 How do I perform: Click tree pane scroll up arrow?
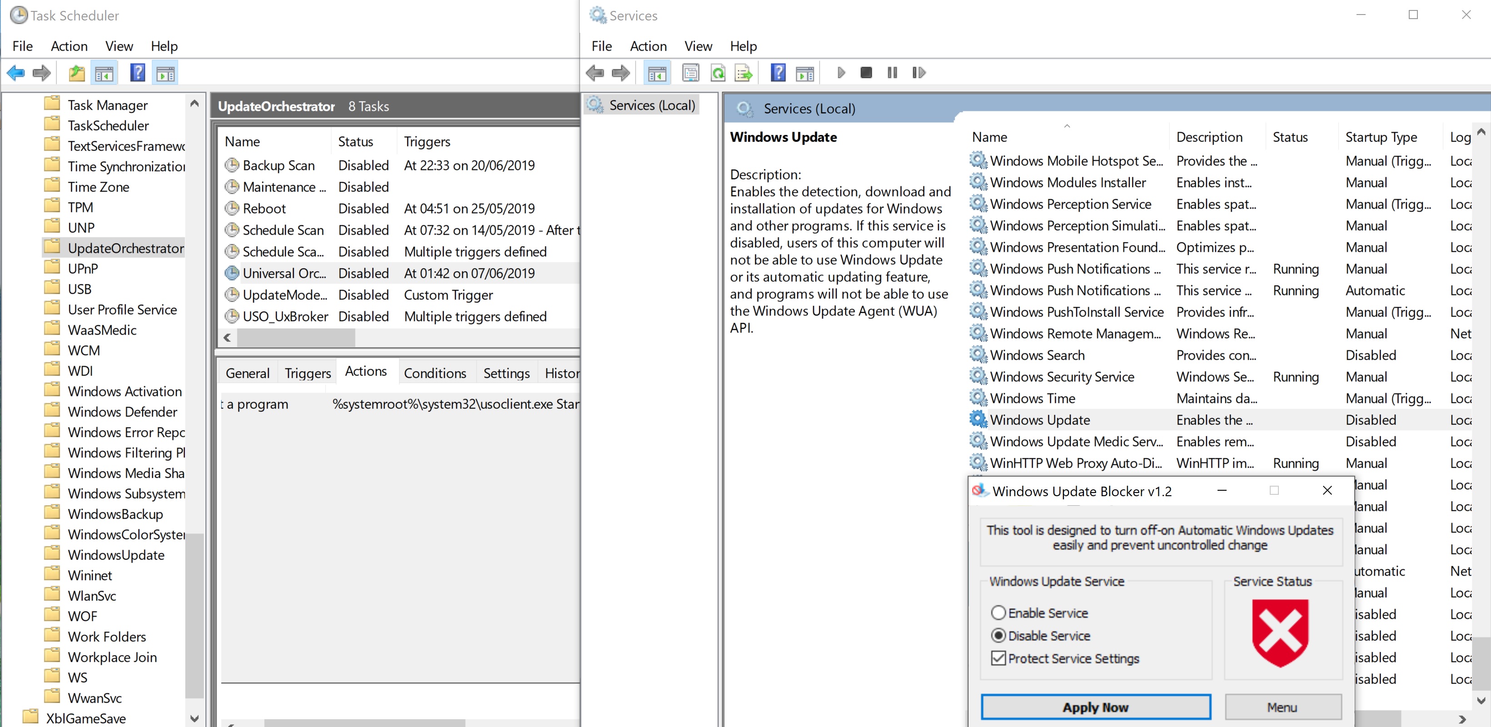tap(194, 104)
